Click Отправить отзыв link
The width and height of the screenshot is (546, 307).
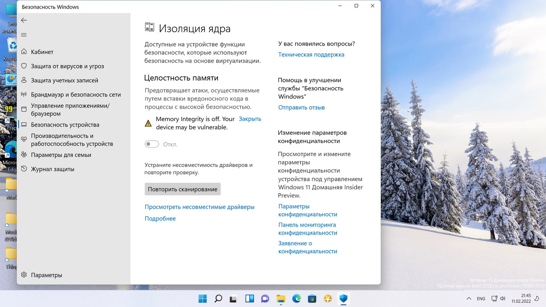302,107
